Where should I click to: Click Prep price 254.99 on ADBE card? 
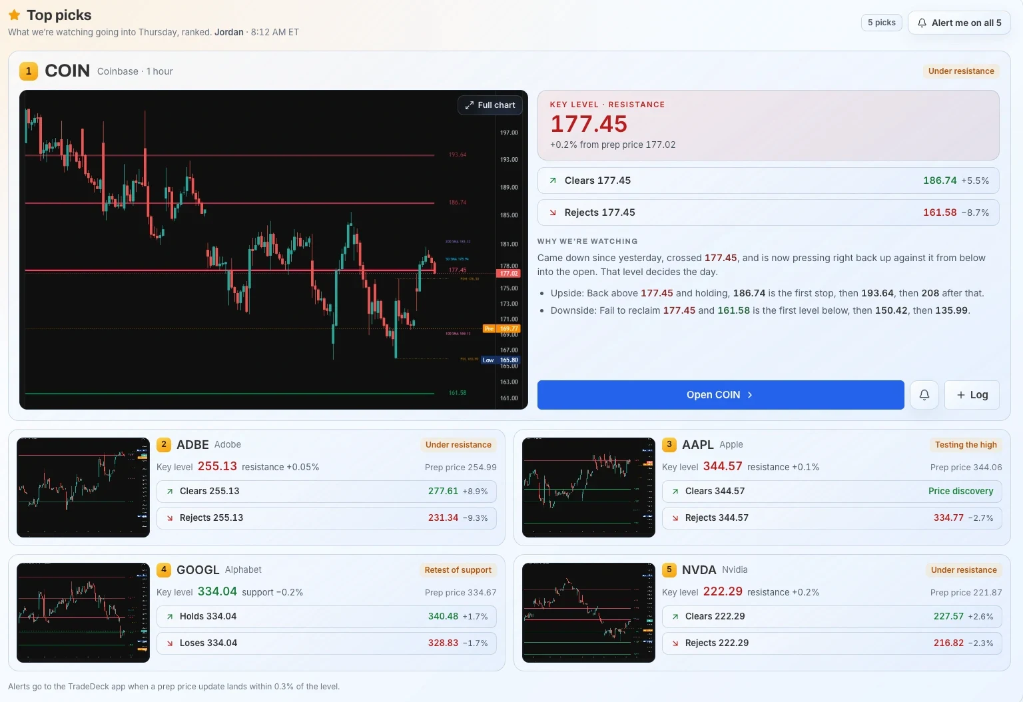[x=461, y=468]
